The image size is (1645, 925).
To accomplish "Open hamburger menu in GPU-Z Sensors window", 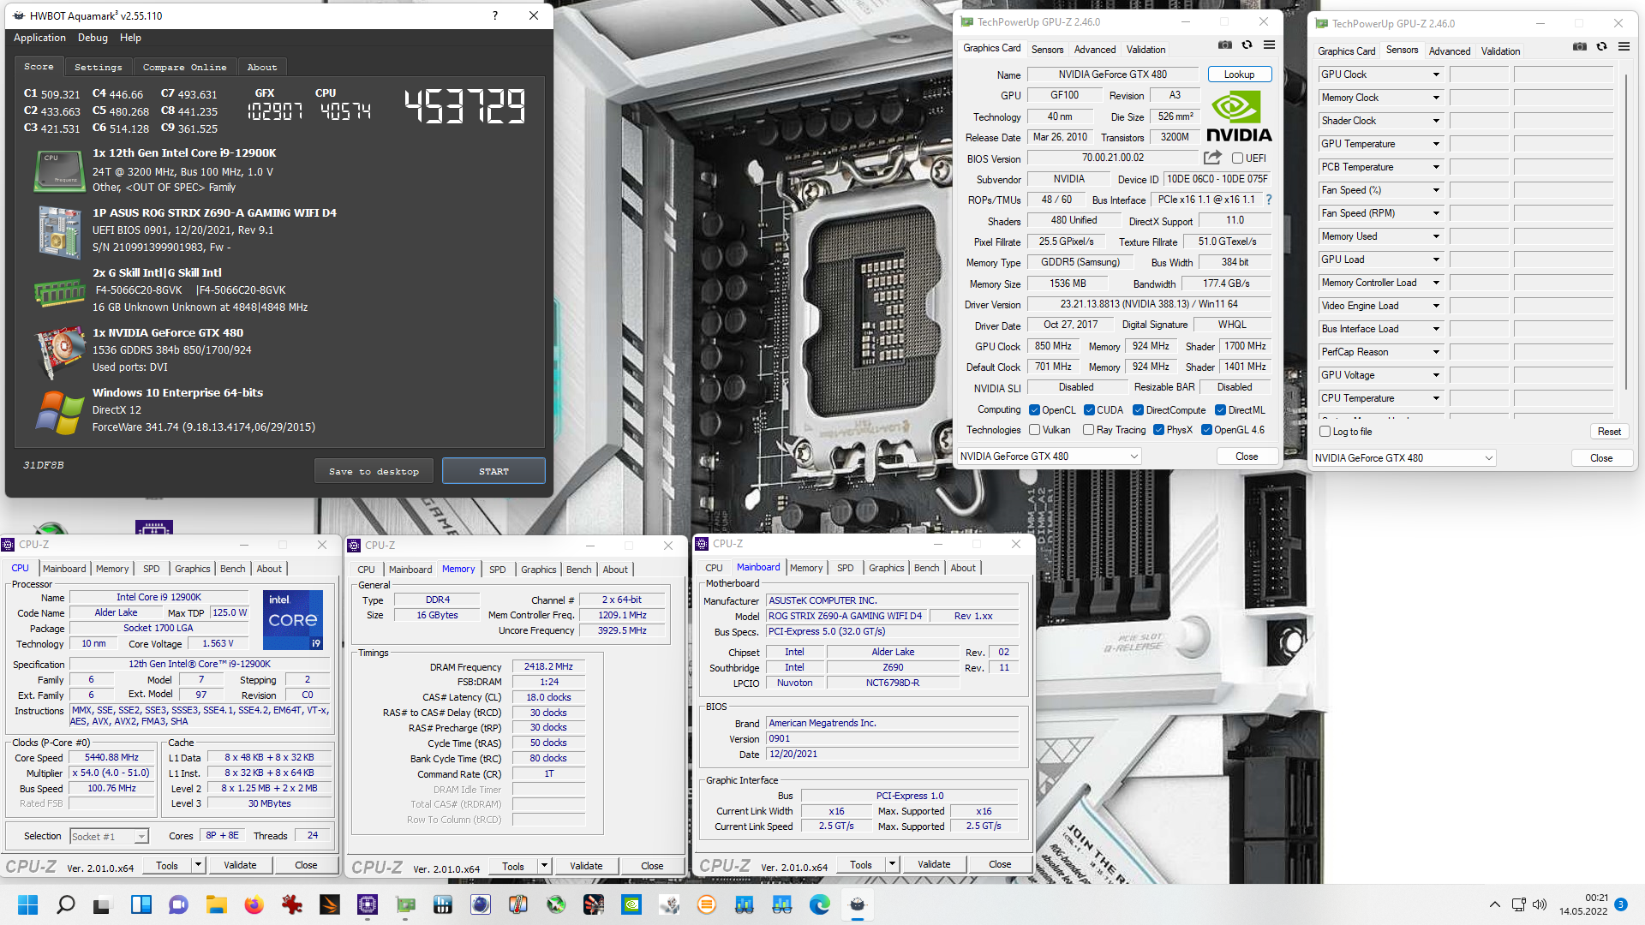I will 1624,47.
